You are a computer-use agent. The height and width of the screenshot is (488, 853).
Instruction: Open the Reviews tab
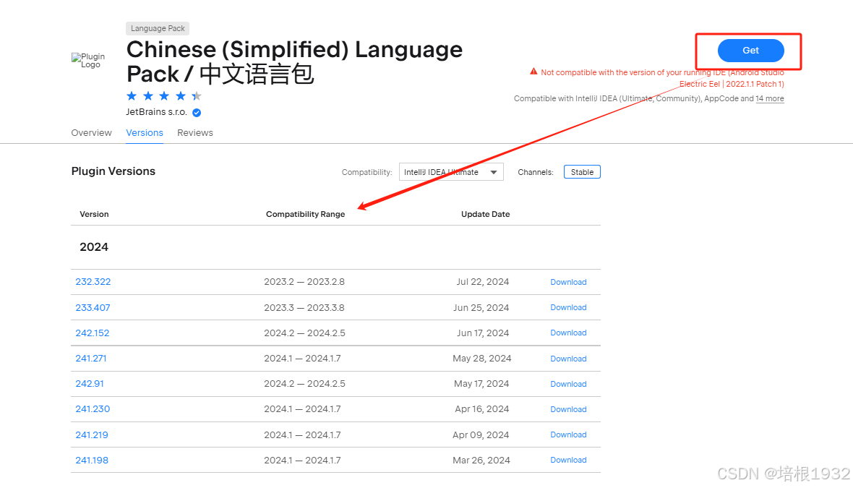[x=194, y=133]
